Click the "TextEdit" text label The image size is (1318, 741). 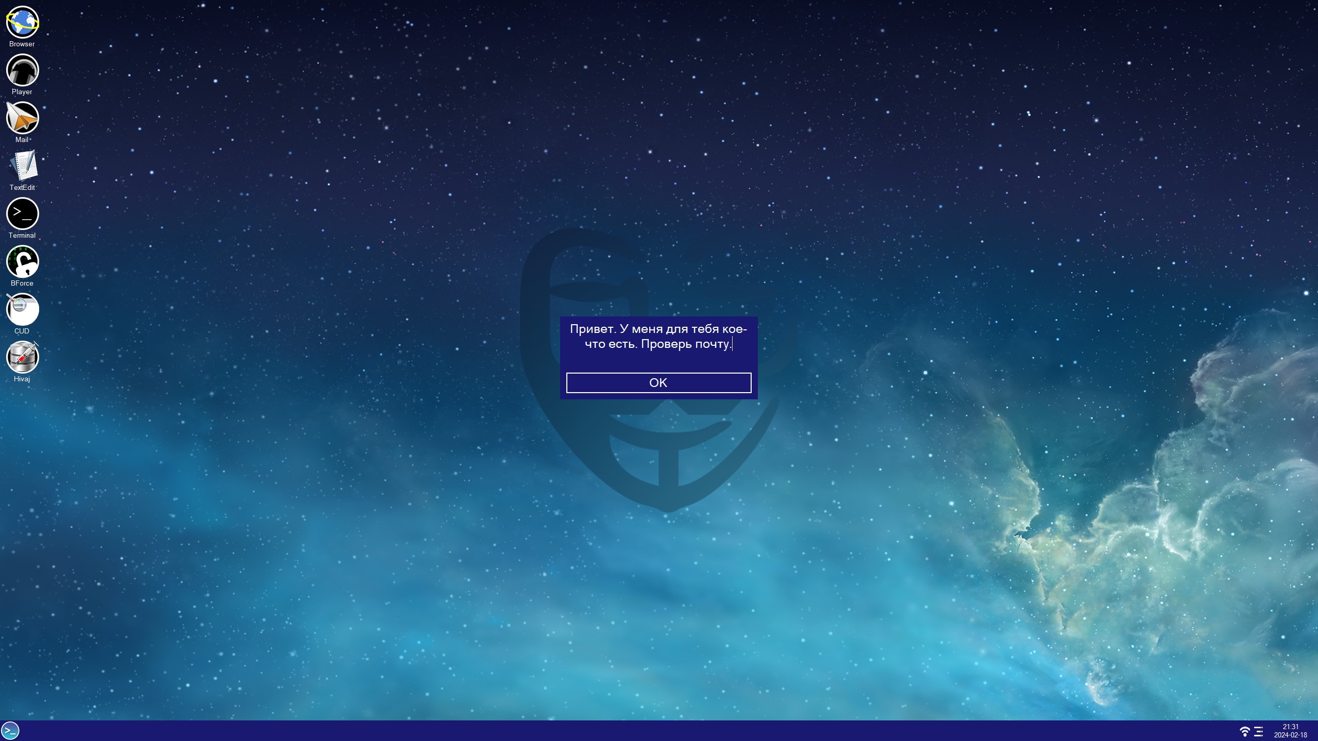click(x=22, y=188)
